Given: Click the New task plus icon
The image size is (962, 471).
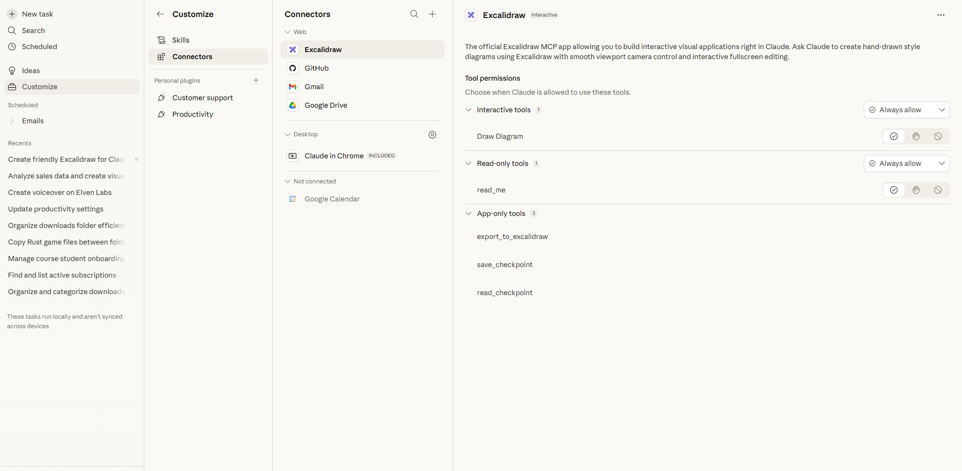Looking at the screenshot, I should tap(12, 14).
